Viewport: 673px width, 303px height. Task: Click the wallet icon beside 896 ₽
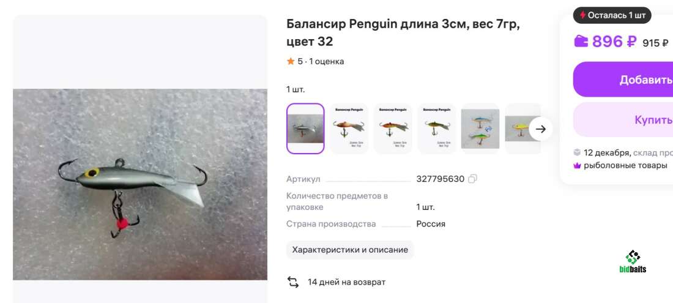[581, 41]
